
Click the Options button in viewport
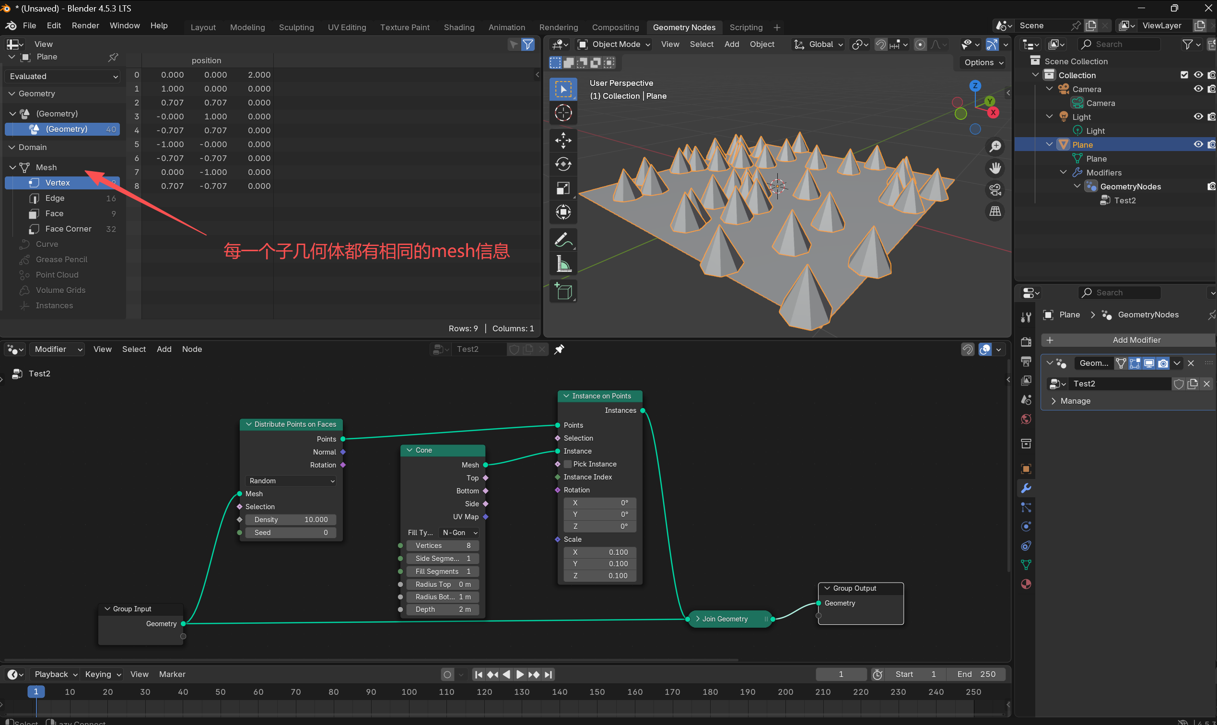(x=983, y=62)
